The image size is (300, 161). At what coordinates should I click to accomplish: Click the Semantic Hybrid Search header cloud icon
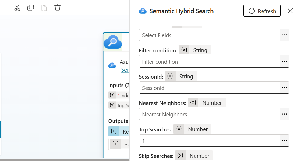click(x=142, y=11)
